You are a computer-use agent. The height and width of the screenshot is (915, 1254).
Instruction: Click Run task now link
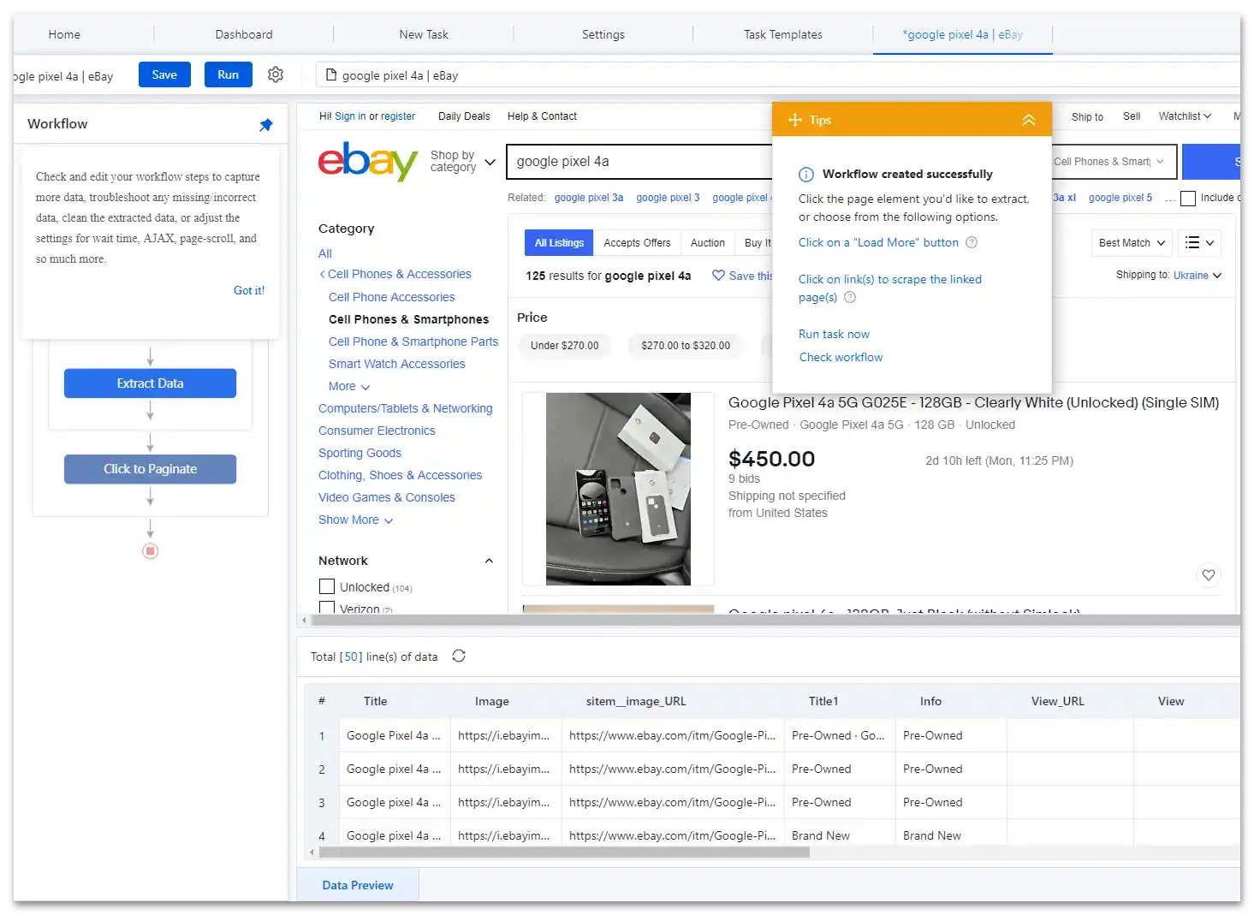(x=834, y=334)
